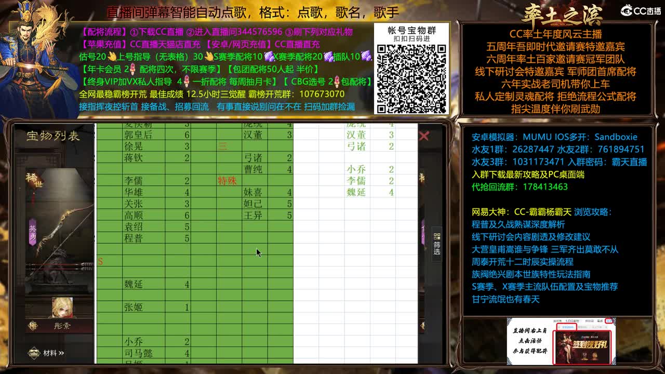
Task: Select the 徐晃 cell
Action: 143,146
